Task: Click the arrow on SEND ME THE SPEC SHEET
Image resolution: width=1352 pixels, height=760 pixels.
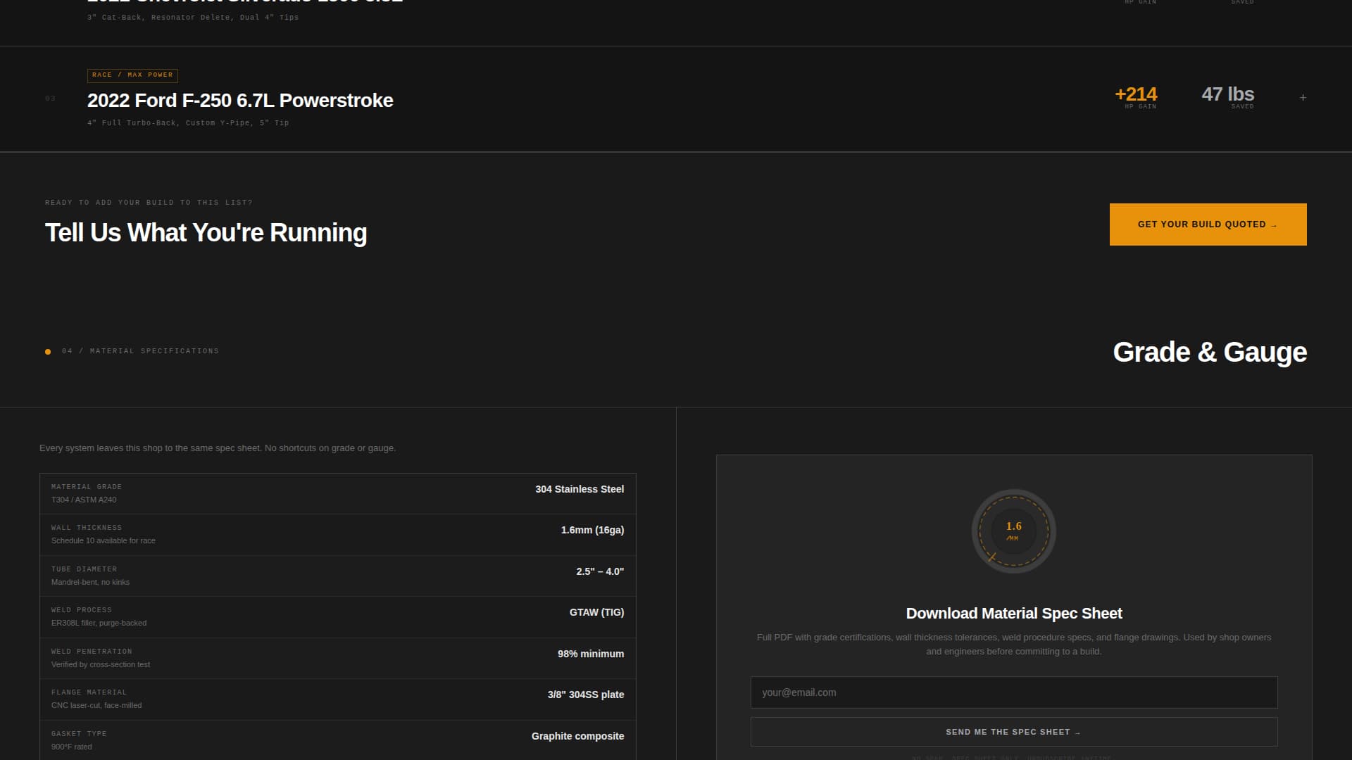Action: click(x=1077, y=732)
